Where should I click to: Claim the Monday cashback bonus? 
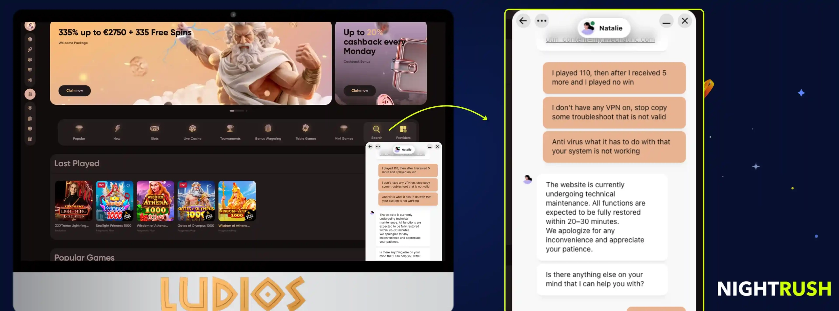coord(360,91)
